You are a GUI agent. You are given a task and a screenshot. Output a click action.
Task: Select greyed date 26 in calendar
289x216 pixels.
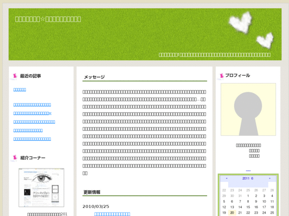pyautogui.click(x=256, y=190)
